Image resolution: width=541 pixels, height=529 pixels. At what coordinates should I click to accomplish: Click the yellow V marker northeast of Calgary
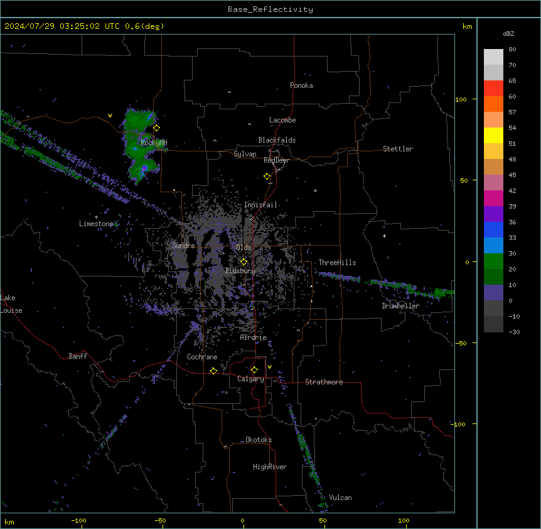269,367
